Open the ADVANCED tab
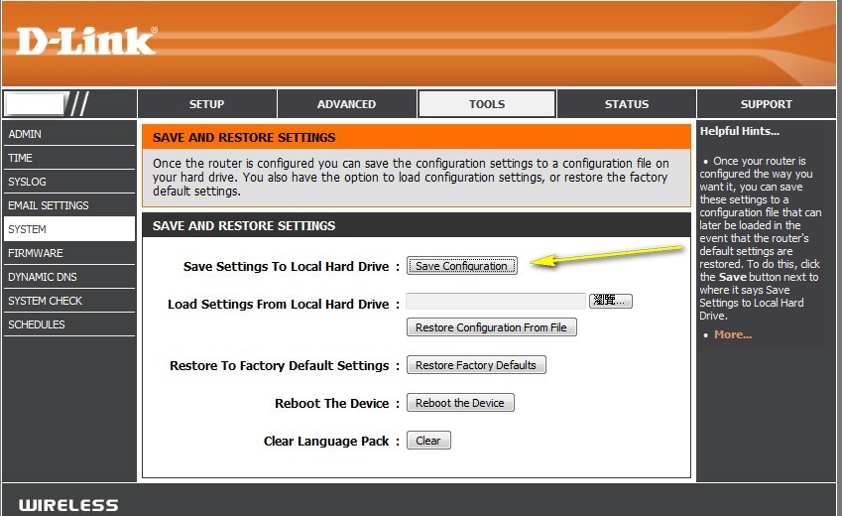Viewport: 842px width, 516px height. click(x=346, y=104)
